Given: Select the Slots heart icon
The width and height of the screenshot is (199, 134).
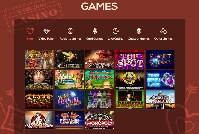Looking at the screenshot, I should coord(30,31).
